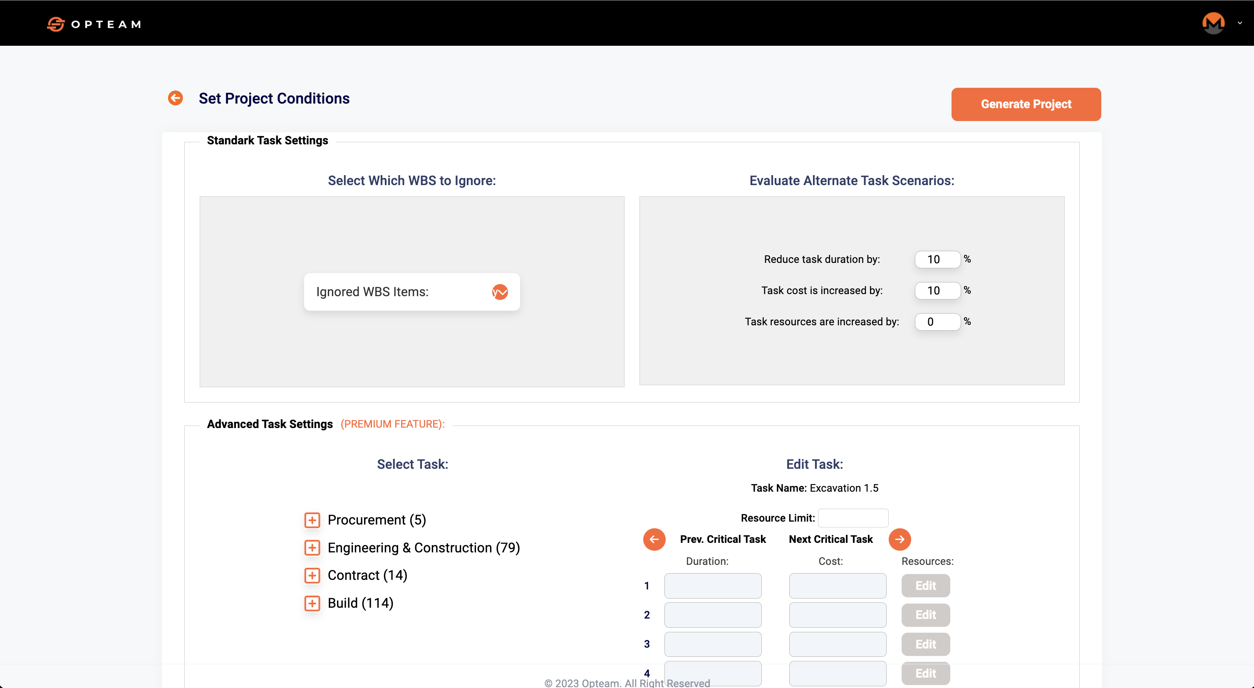The width and height of the screenshot is (1254, 688).
Task: Click the orange back arrow beside Set Project Conditions
Action: (175, 98)
